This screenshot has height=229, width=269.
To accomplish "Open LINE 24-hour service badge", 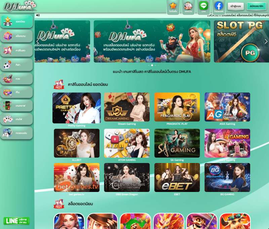I will pyautogui.click(x=16, y=221).
